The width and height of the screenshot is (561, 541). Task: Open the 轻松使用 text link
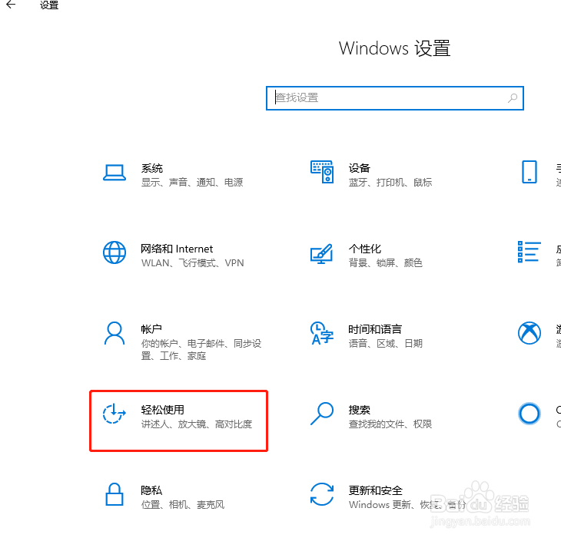pos(163,410)
